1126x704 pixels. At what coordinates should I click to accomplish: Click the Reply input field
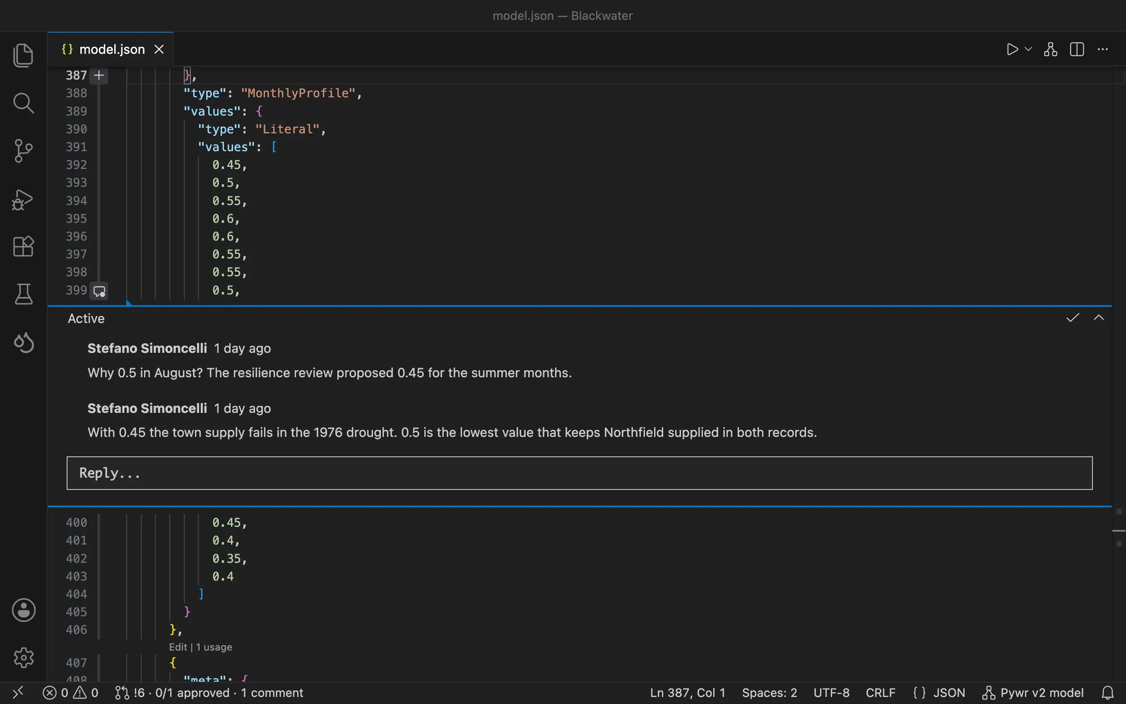point(579,473)
